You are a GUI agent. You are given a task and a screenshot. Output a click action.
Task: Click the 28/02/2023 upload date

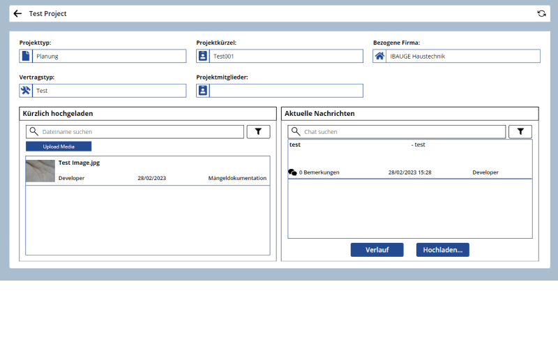(x=151, y=178)
